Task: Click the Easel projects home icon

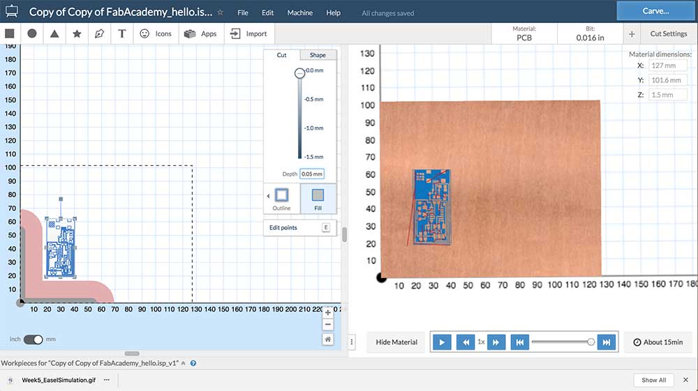Action: click(x=12, y=11)
